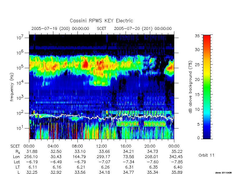The height and width of the screenshot is (174, 232).
Task: Click the time tick label '08:00'
Action: click(77, 146)
